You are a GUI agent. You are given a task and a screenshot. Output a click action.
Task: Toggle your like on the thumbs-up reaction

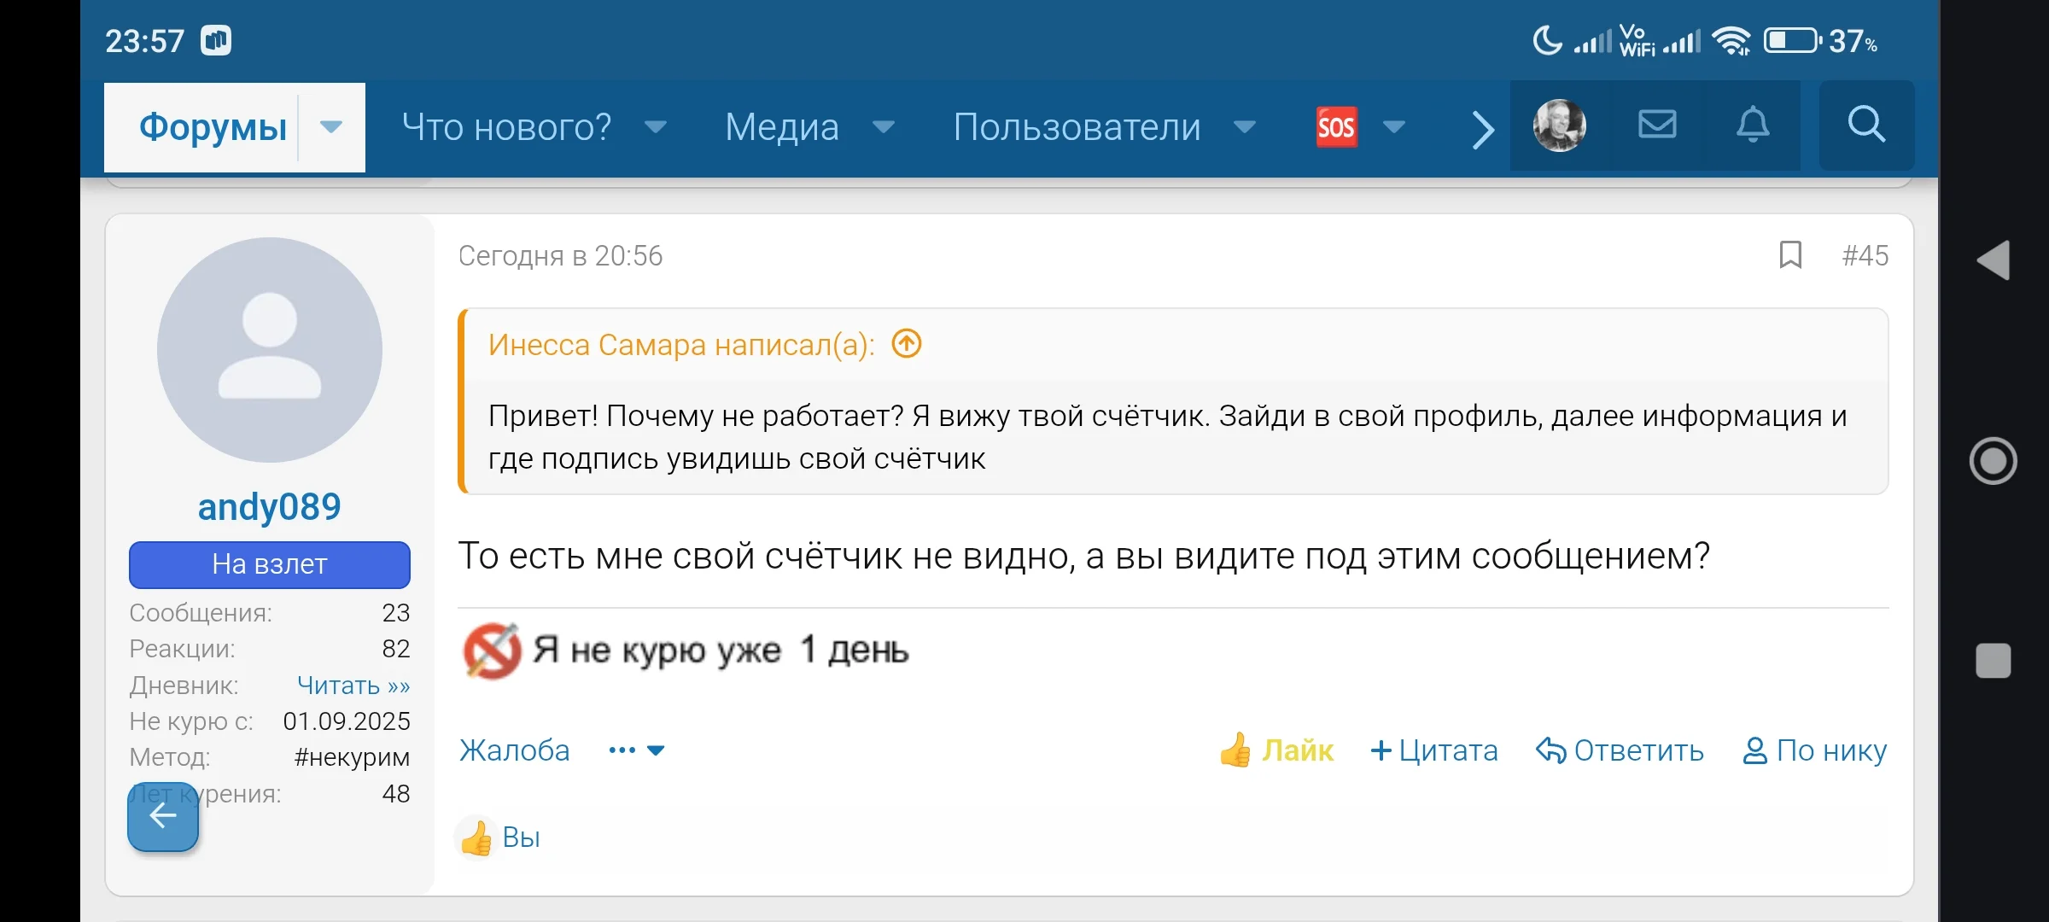(478, 837)
